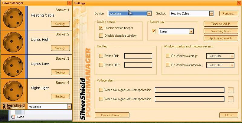The height and width of the screenshot is (123, 242).
Task: Click the Switch ON hot key field
Action: pos(138,56)
